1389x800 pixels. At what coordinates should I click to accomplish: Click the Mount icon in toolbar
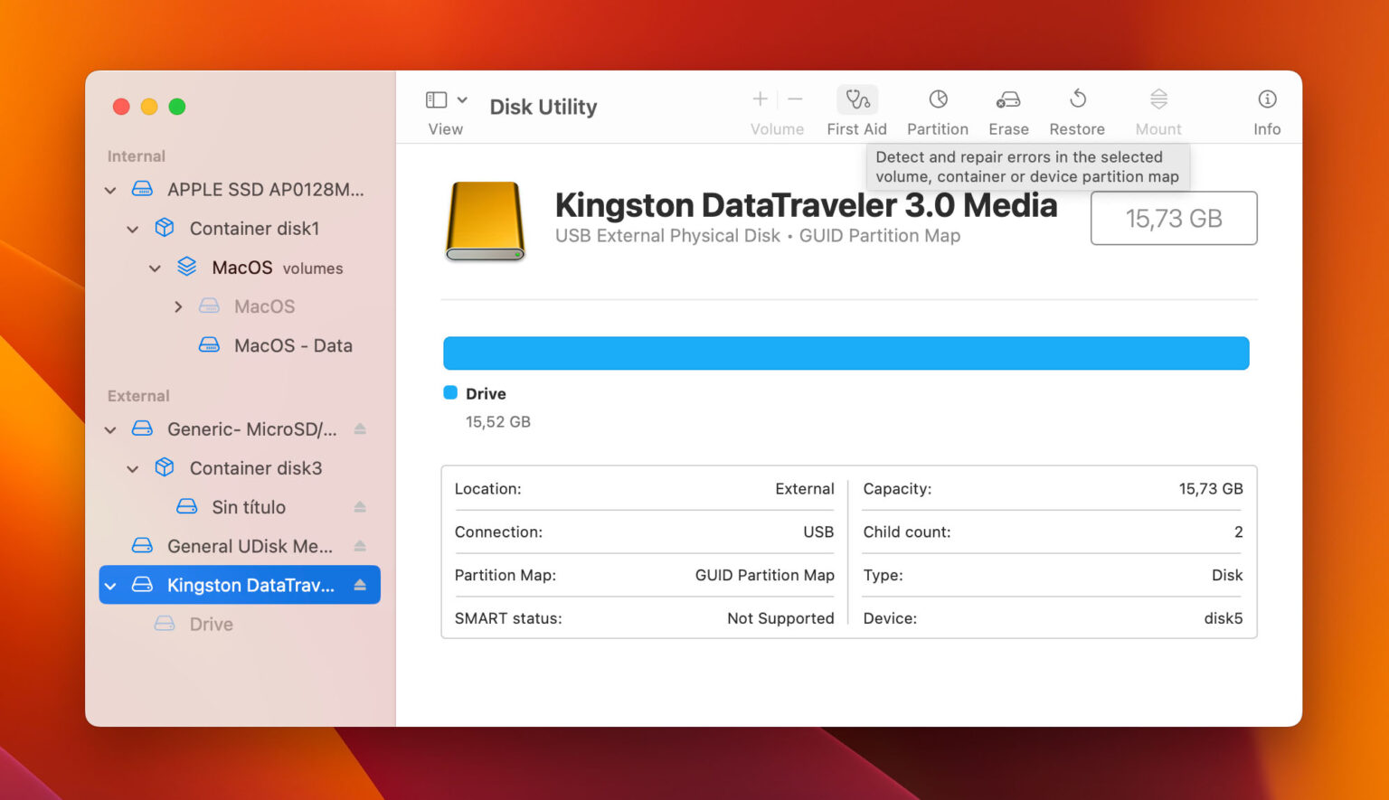(1157, 107)
